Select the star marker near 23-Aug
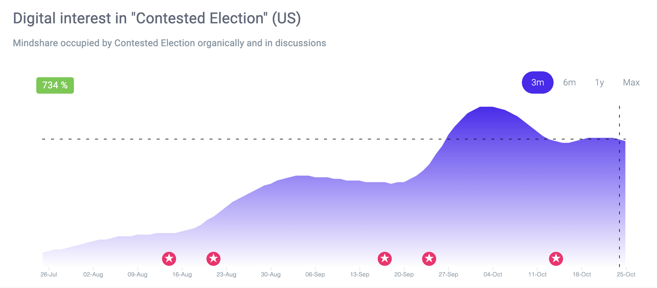 pyautogui.click(x=214, y=259)
